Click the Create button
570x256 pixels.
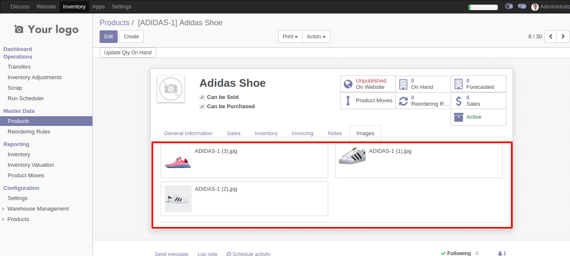pos(132,37)
